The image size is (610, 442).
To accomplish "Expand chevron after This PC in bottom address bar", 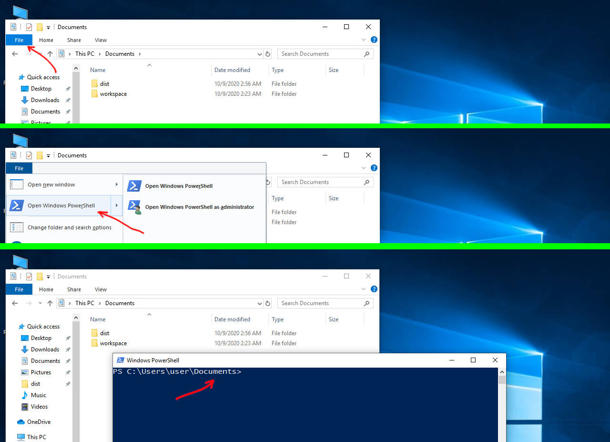I will coord(100,303).
